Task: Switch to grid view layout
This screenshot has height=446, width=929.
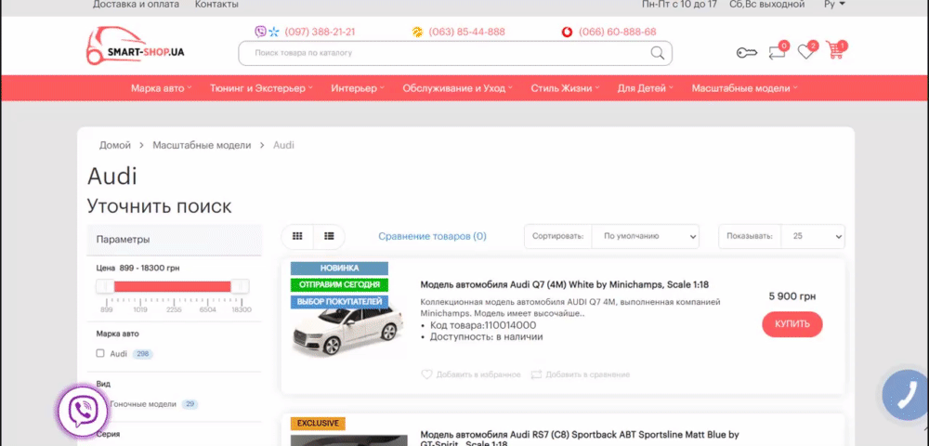Action: [x=297, y=236]
